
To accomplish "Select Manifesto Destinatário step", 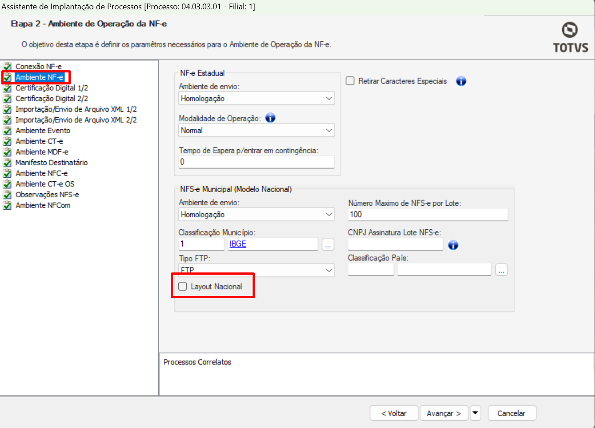I will point(52,163).
